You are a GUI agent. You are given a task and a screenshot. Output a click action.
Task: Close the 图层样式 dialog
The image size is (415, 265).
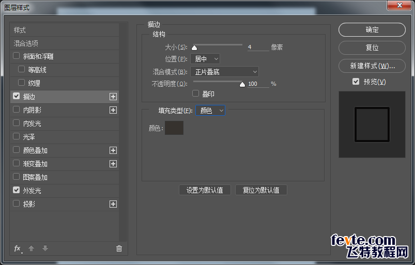[x=399, y=5]
